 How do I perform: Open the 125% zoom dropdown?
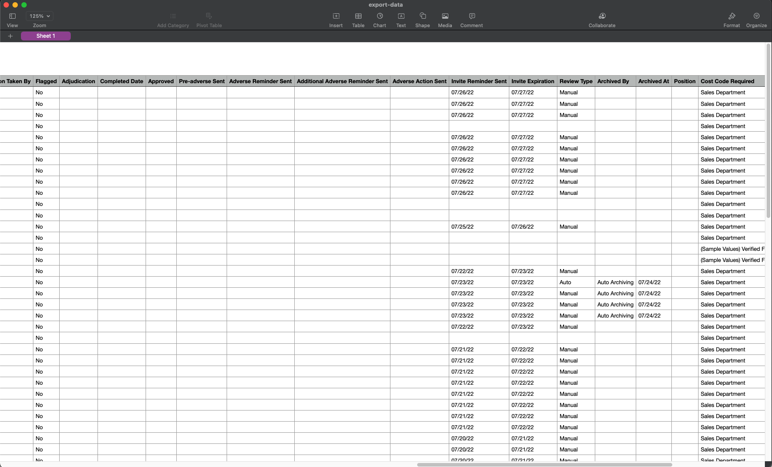40,16
